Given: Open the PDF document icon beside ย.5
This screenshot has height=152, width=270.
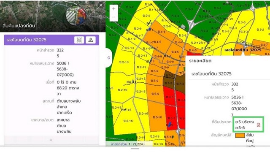Looking at the screenshot, I should (x=258, y=125).
